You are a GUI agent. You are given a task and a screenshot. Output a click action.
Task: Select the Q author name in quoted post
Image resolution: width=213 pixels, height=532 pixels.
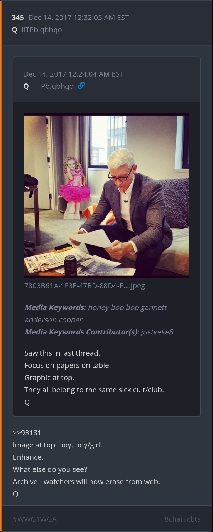point(26,86)
